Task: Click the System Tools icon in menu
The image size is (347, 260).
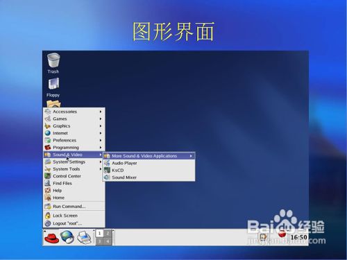Action: coord(48,169)
